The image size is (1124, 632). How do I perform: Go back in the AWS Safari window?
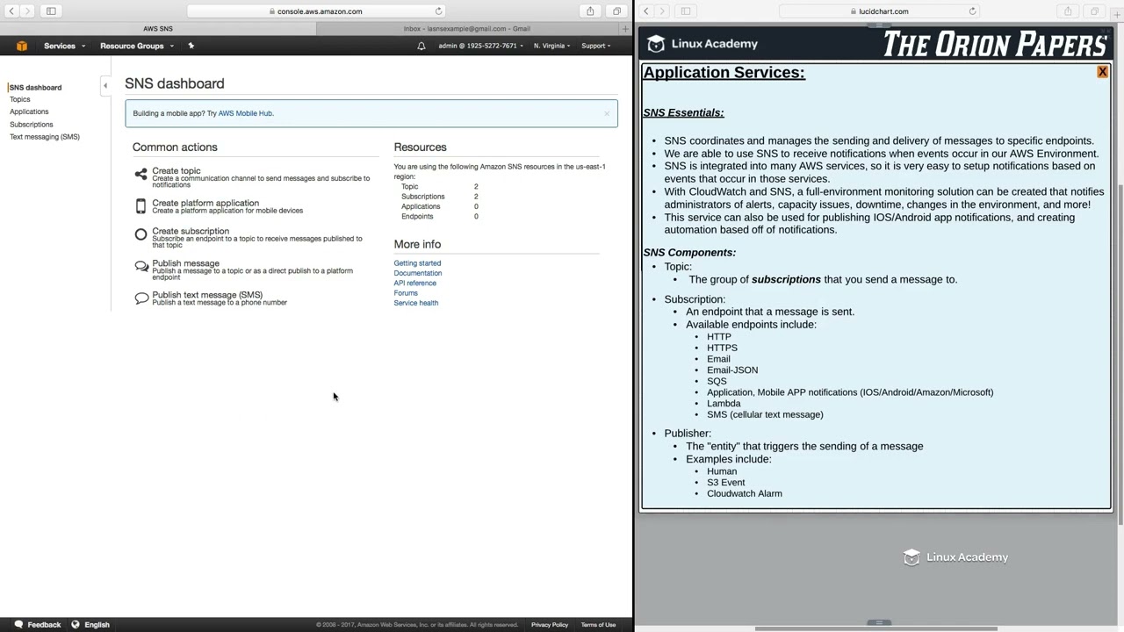[11, 11]
